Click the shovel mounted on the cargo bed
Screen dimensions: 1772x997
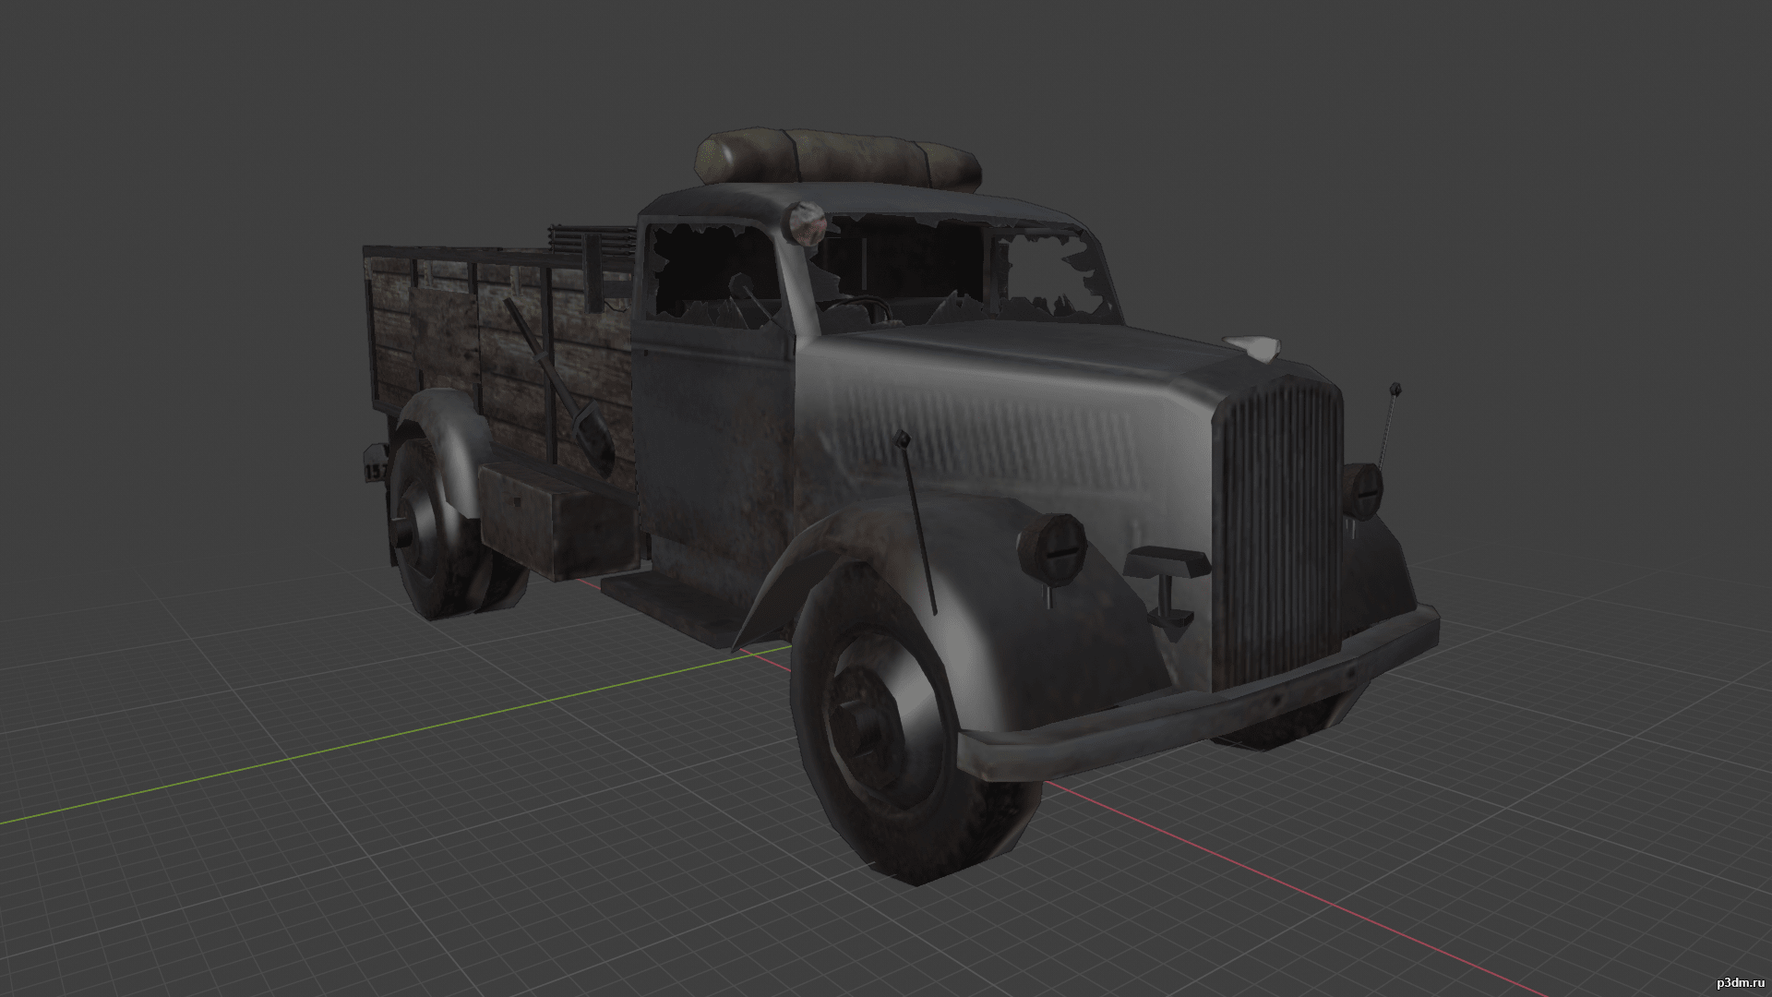click(560, 386)
